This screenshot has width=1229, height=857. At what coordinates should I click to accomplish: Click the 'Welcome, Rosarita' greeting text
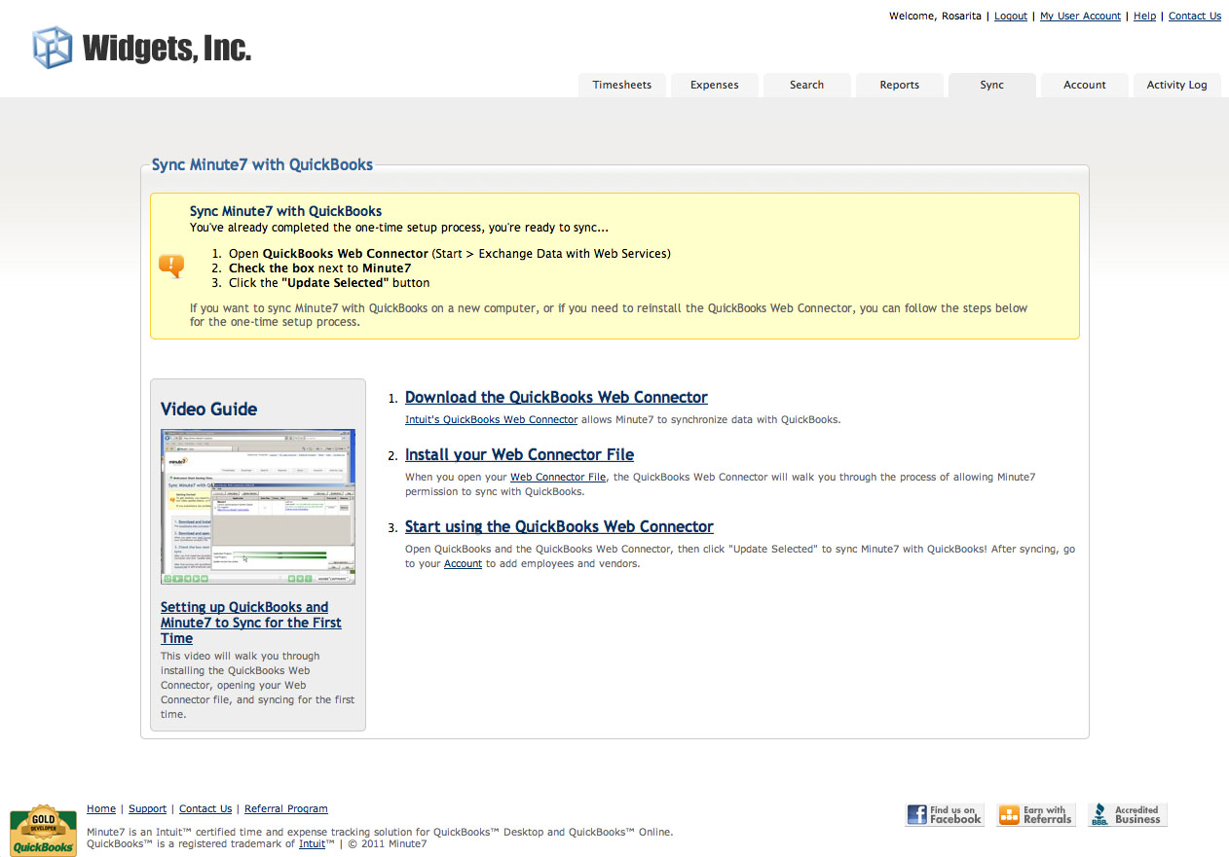click(x=935, y=17)
